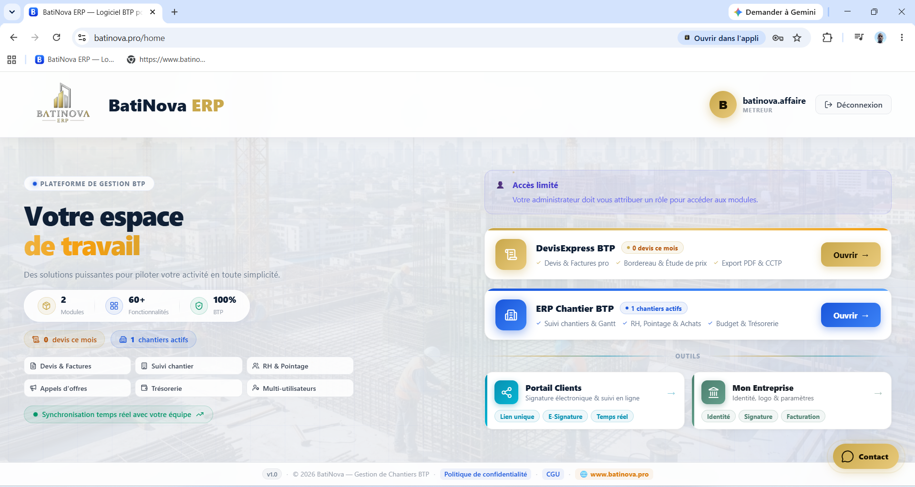Viewport: 915px width, 487px height.
Task: Click the DevisExpress BTP gold document icon
Action: pos(511,255)
